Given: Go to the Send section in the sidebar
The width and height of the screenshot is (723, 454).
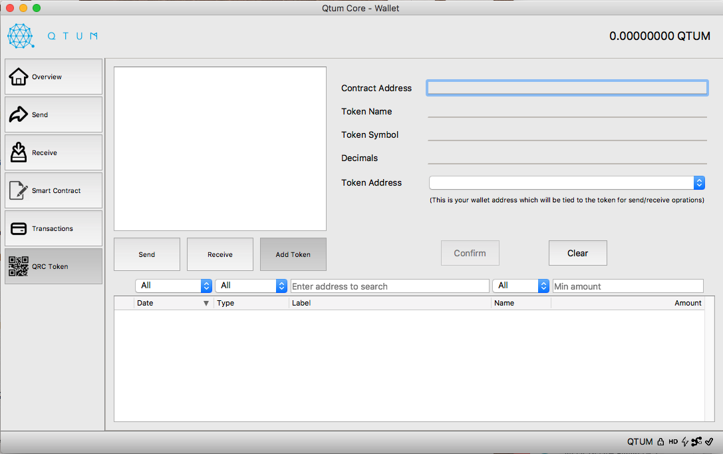Looking at the screenshot, I should [x=53, y=114].
